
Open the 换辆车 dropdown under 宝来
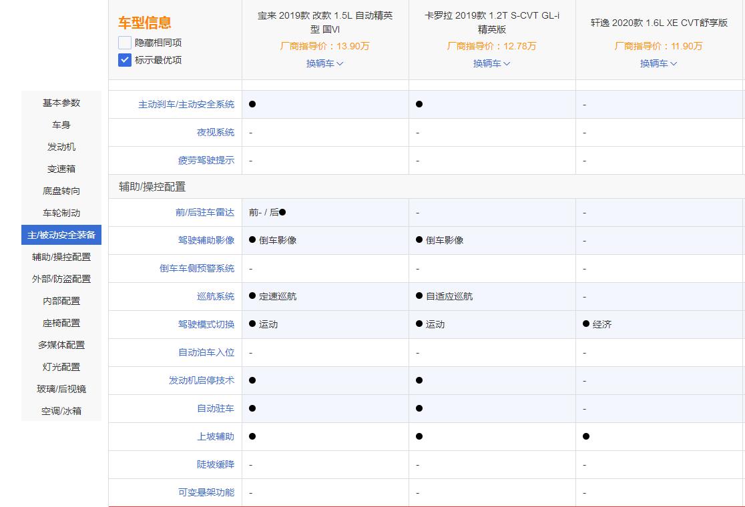click(x=324, y=63)
